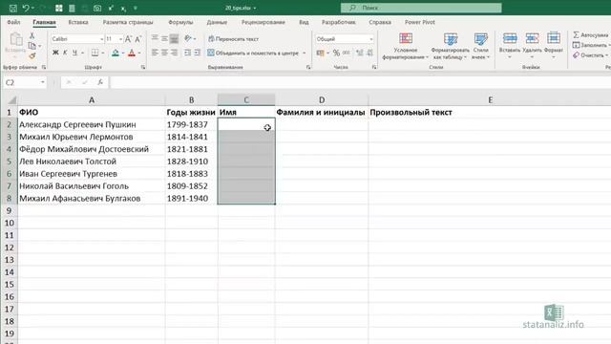Open the number (Число) group dialog launcher
The height and width of the screenshot is (344, 611).
click(374, 67)
